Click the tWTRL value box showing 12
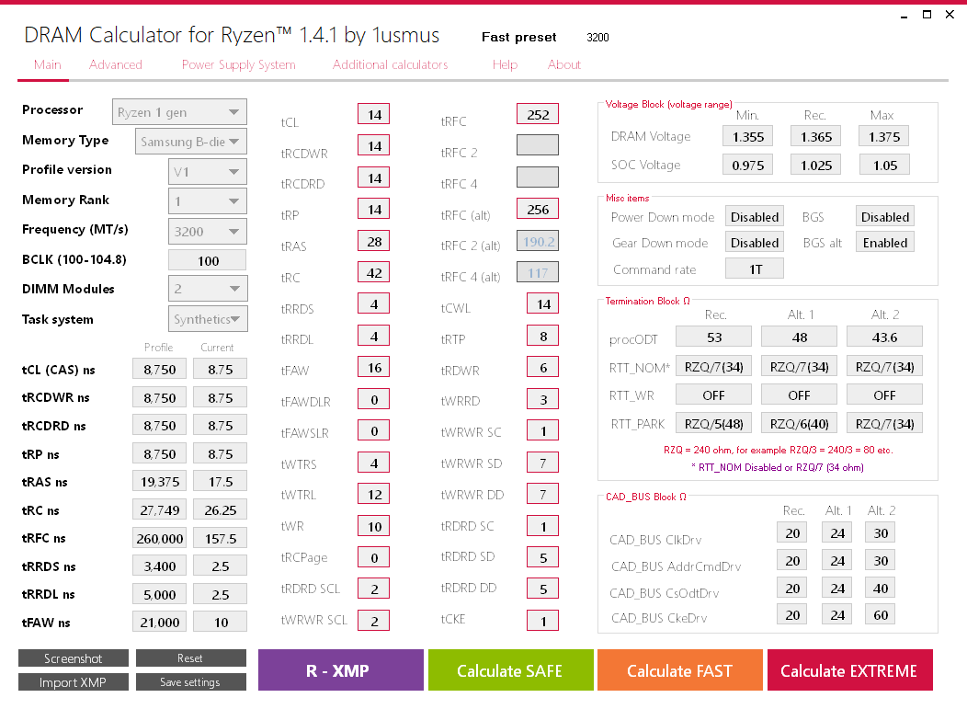Viewport: 967px width, 709px height. 374,494
